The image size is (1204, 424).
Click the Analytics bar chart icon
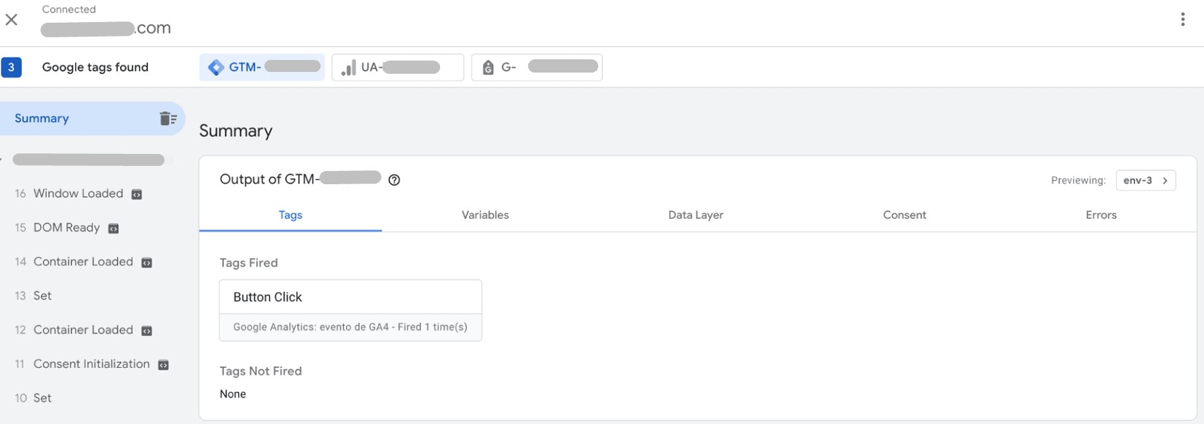tap(348, 68)
